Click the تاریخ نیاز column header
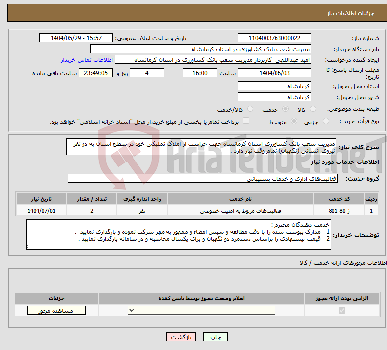 click(41, 199)
